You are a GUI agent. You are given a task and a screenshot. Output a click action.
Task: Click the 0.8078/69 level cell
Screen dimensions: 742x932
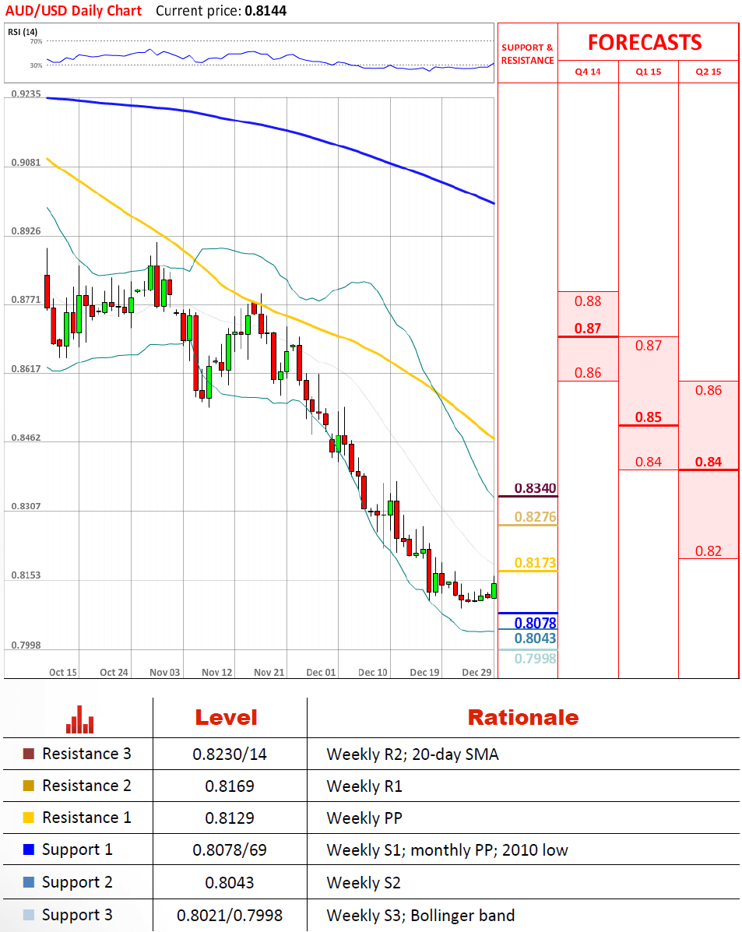(230, 850)
